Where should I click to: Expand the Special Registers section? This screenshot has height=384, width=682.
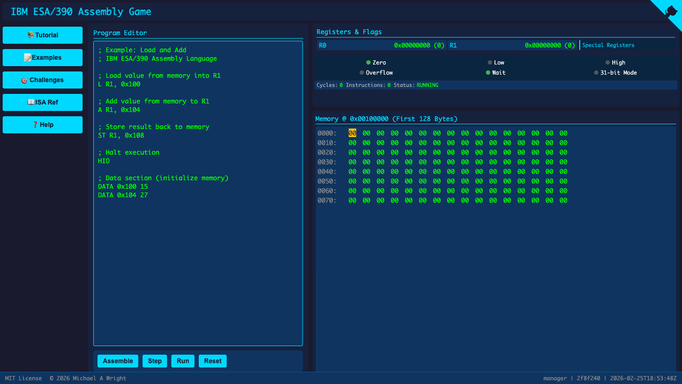point(608,45)
